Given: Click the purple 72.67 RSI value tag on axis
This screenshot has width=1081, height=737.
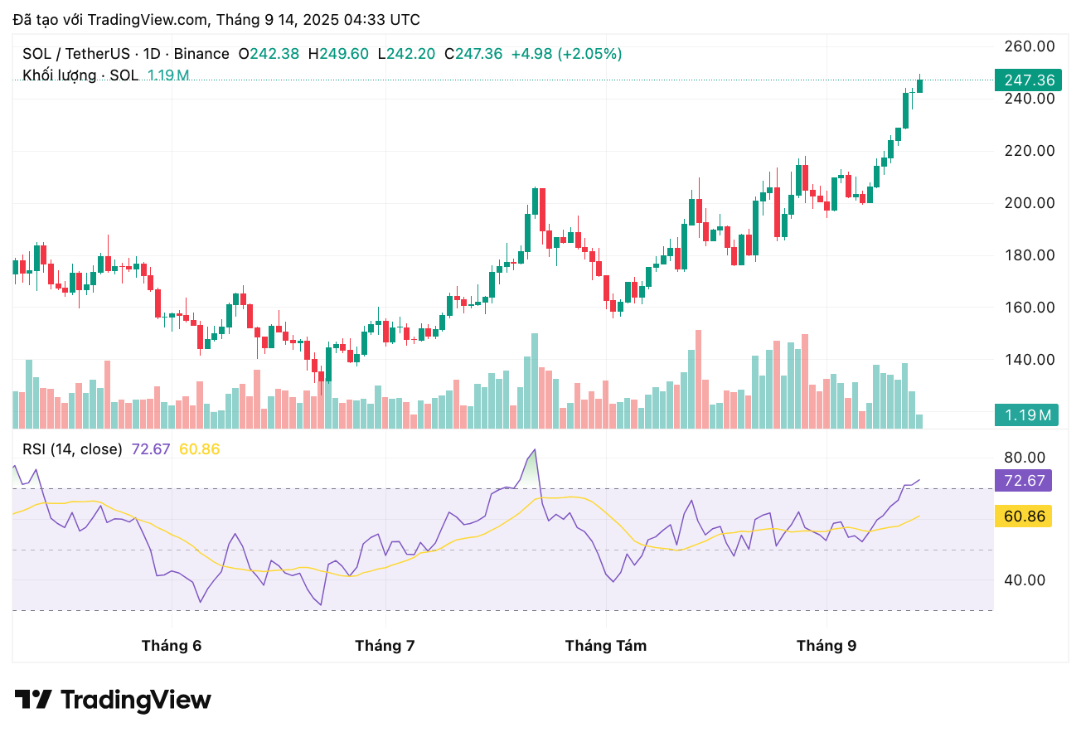Looking at the screenshot, I should pyautogui.click(x=1022, y=480).
